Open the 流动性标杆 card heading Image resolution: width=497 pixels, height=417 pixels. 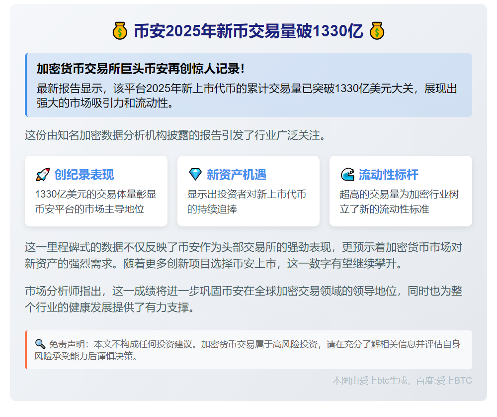[x=389, y=175]
